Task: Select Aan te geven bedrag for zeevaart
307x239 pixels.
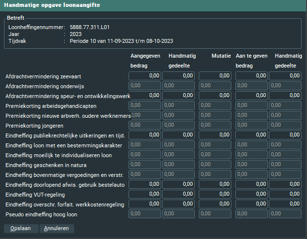Action: click(251, 76)
